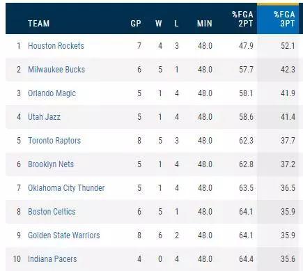Sort table by MIN column header

tap(205, 24)
